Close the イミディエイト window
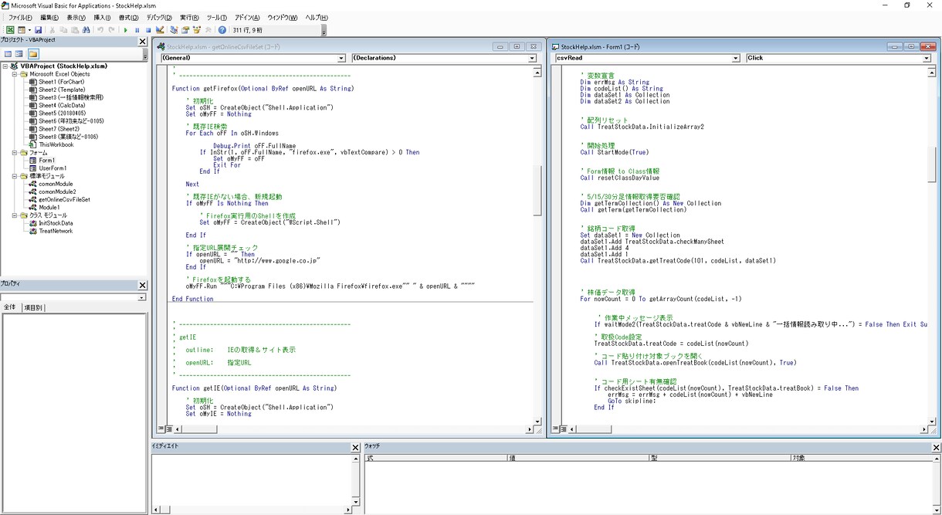The image size is (942, 515). coord(355,448)
